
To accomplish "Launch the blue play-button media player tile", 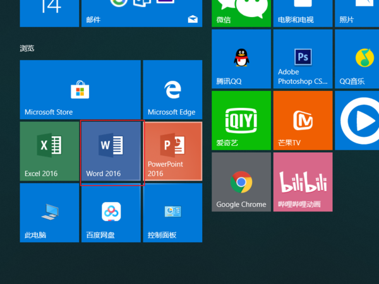I will pos(357,121).
